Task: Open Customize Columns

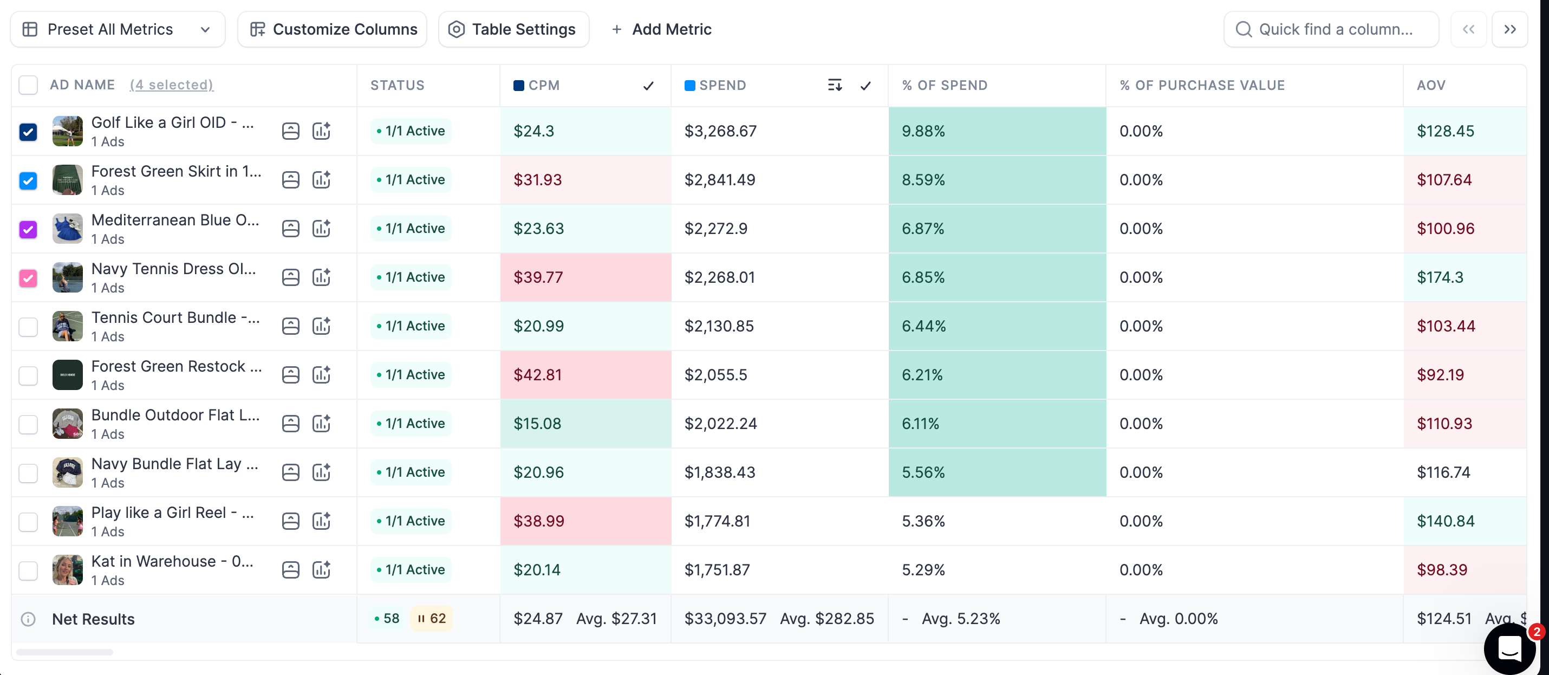Action: point(332,29)
